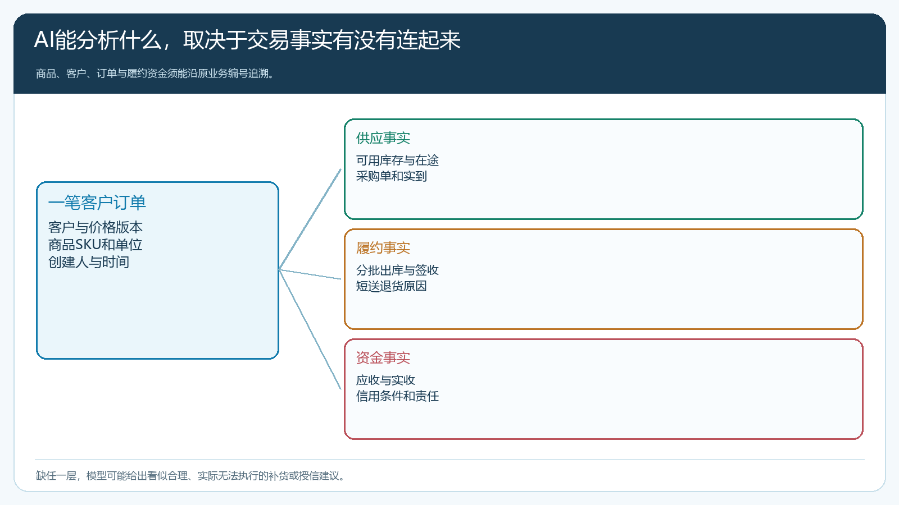The image size is (899, 505).
Task: Select the connector line to 资金事实 card
Action: click(310, 329)
